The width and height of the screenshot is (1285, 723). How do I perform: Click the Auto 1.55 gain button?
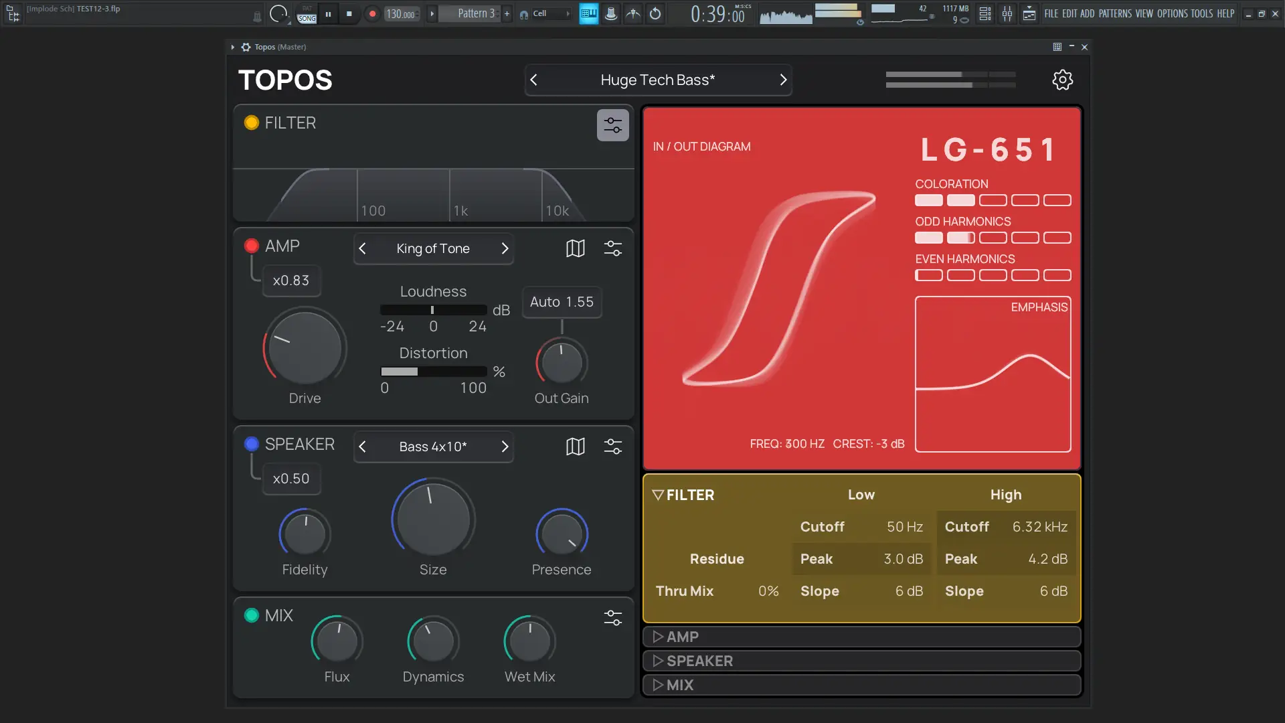tap(562, 302)
